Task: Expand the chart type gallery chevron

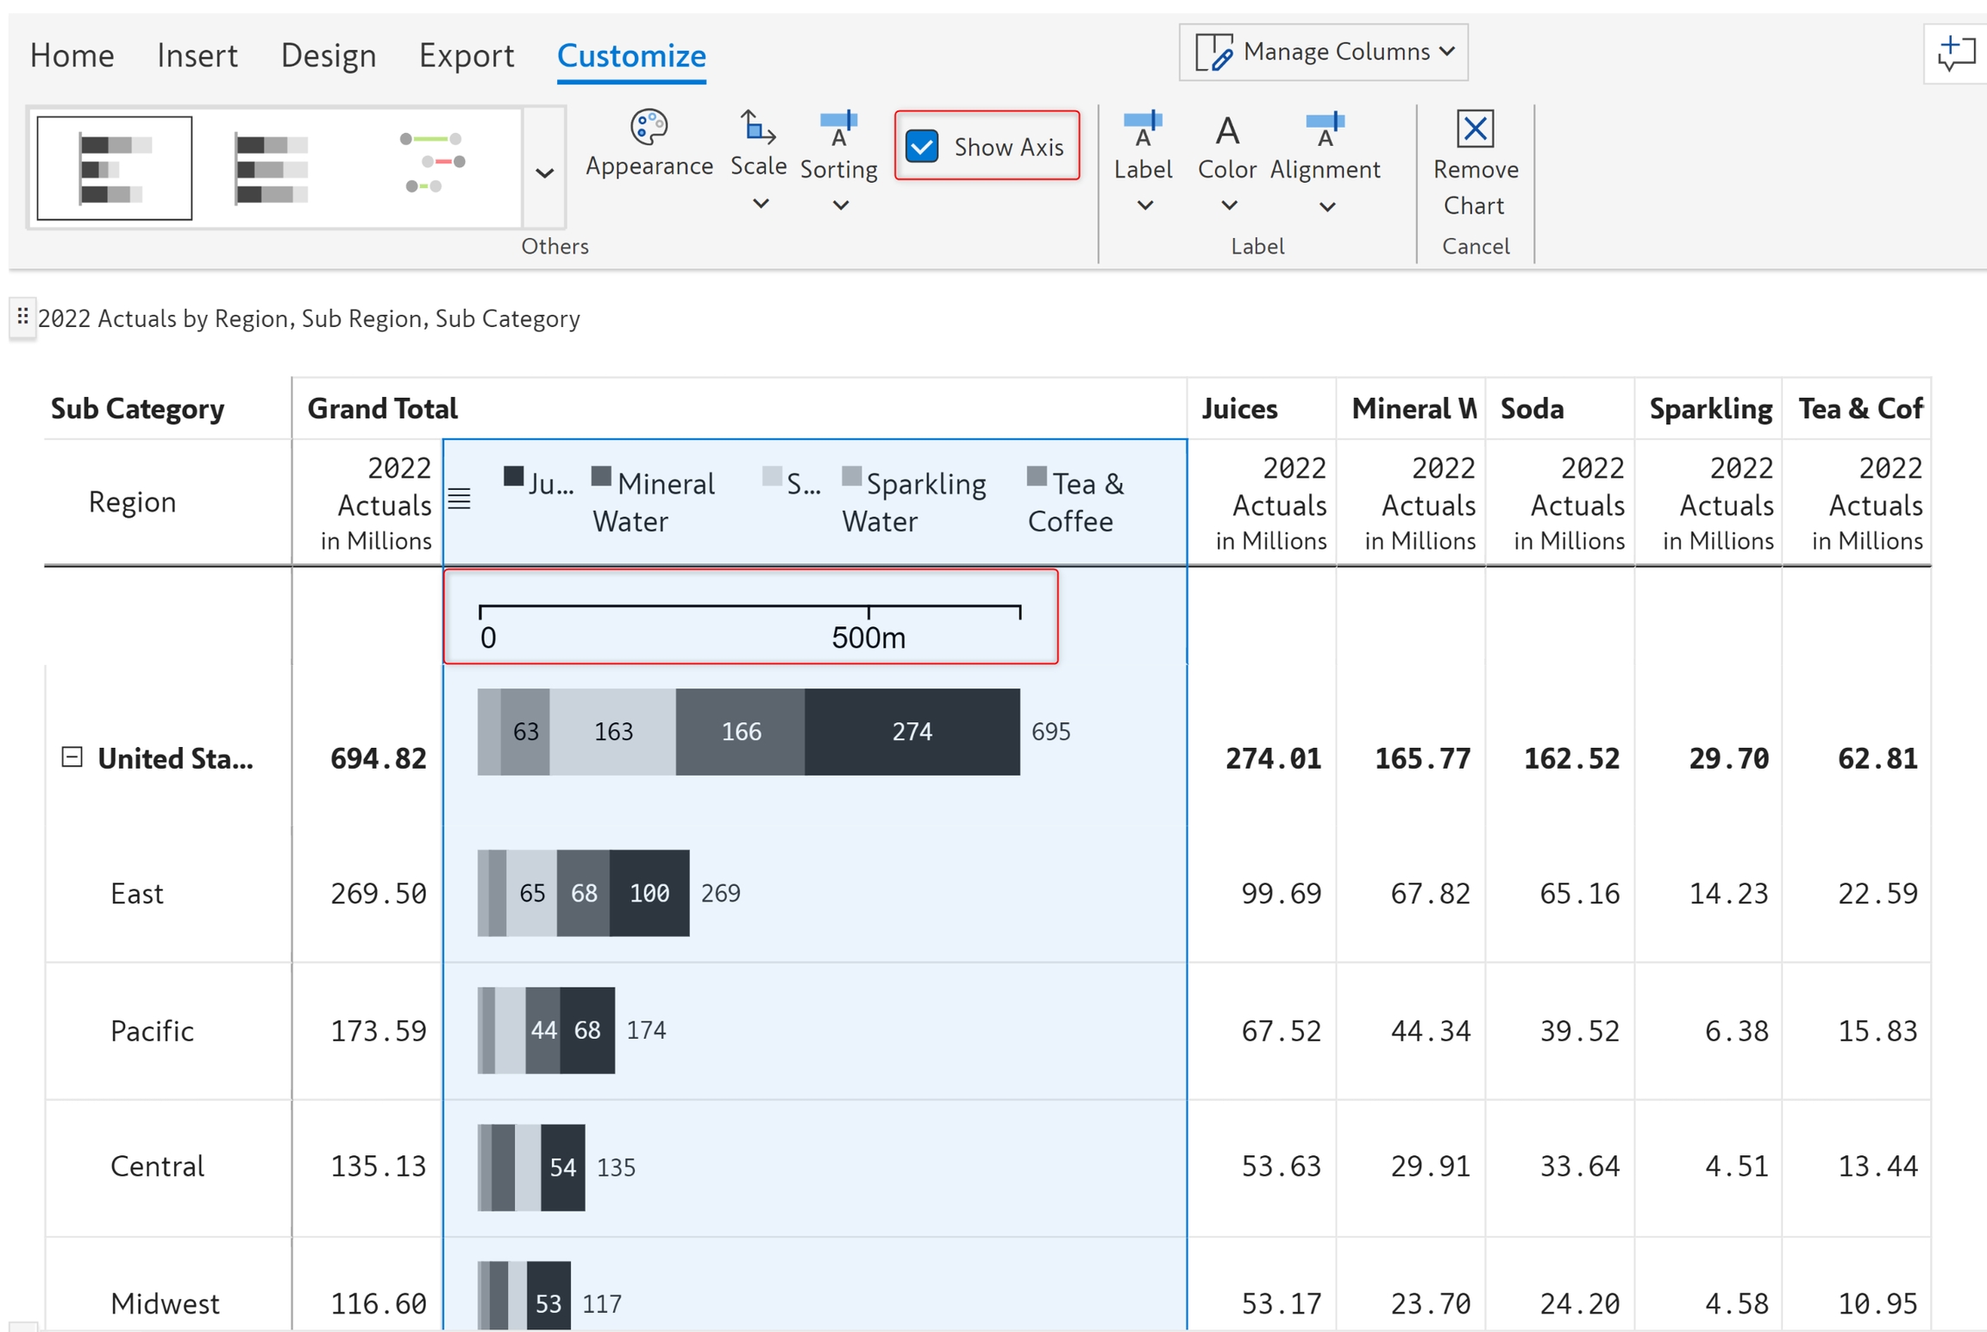Action: click(x=544, y=173)
